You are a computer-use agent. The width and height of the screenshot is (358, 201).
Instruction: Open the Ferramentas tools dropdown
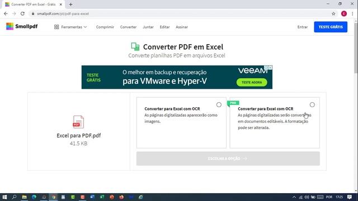(70, 27)
